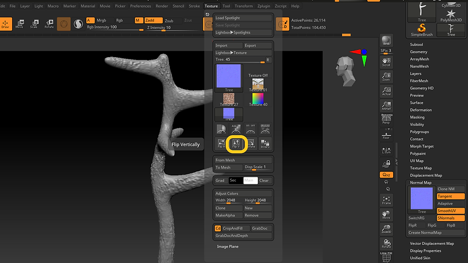Click the Export texture button
Image resolution: width=468 pixels, height=263 pixels.
click(258, 46)
